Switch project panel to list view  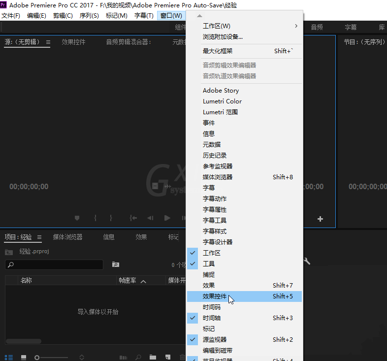point(9,357)
